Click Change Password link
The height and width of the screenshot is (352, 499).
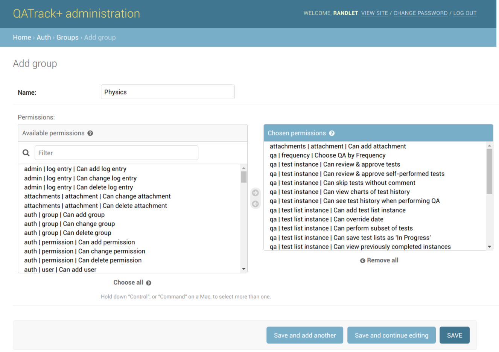tap(420, 13)
